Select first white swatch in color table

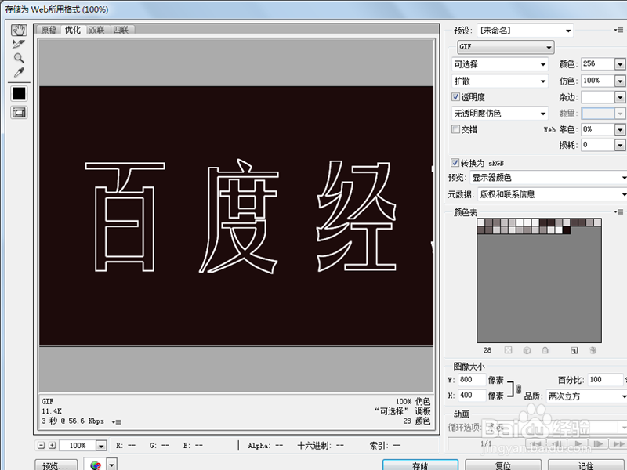click(481, 222)
